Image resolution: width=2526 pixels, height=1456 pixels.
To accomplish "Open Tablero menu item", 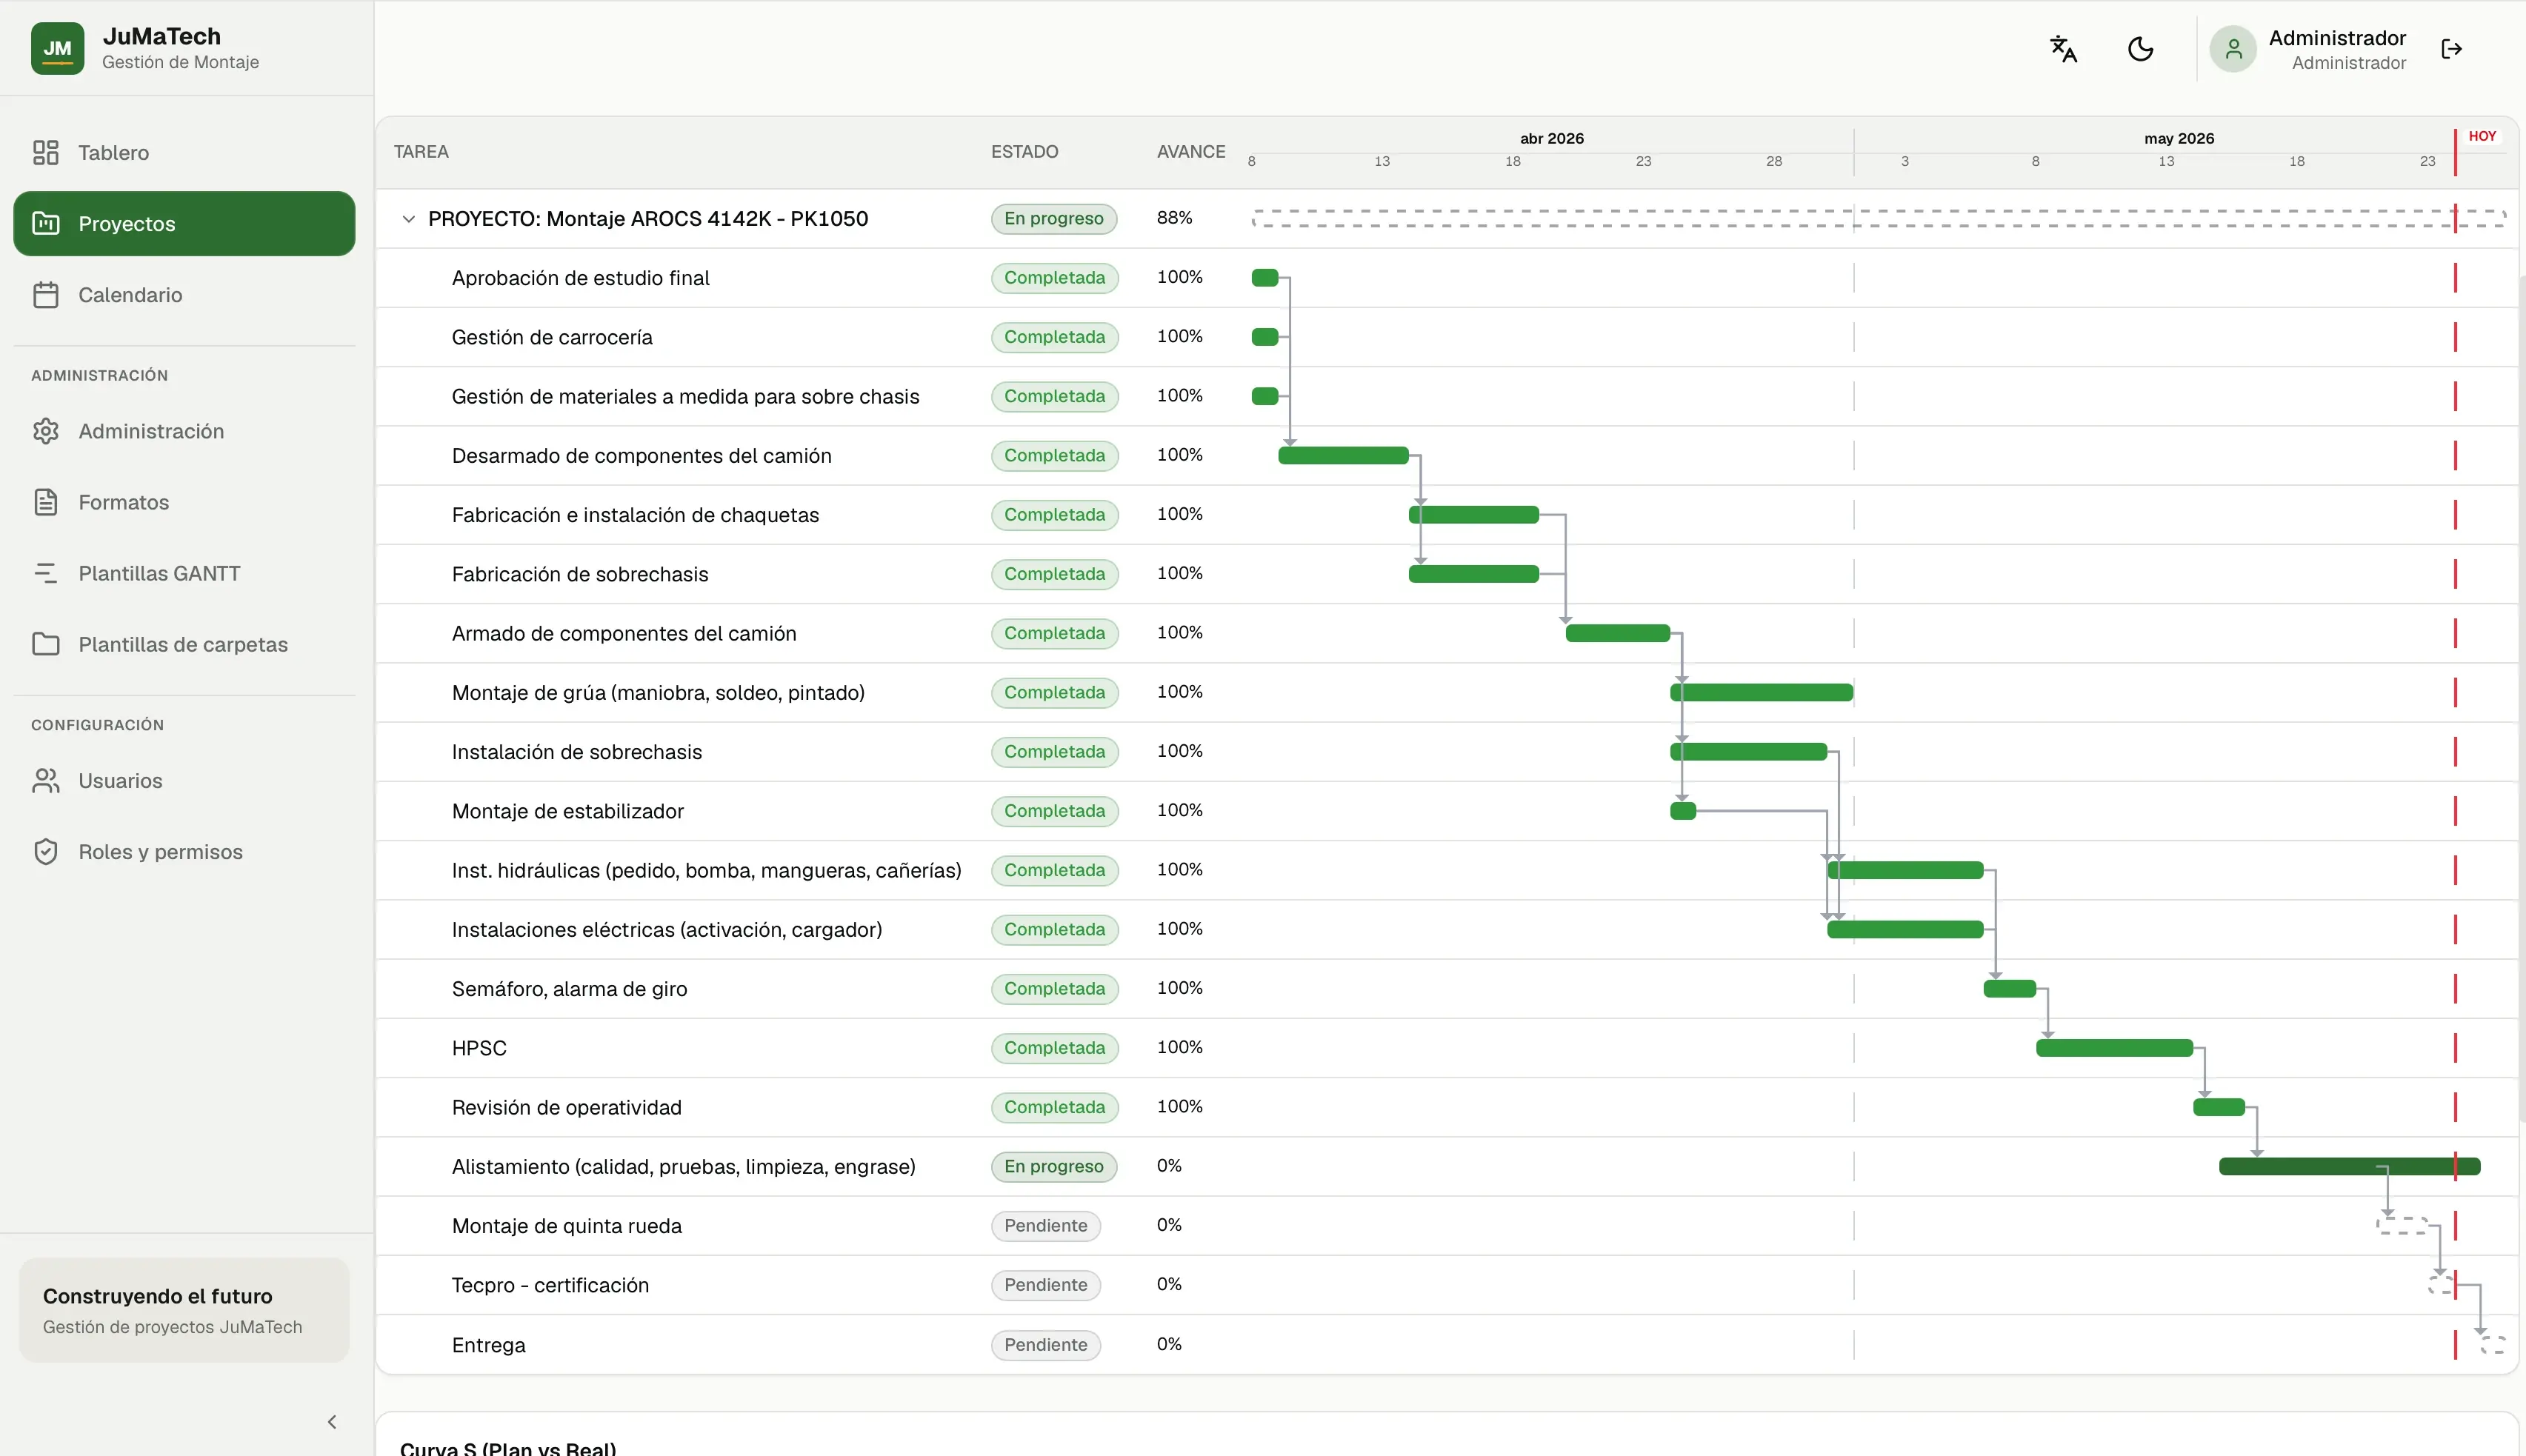I will pyautogui.click(x=184, y=152).
